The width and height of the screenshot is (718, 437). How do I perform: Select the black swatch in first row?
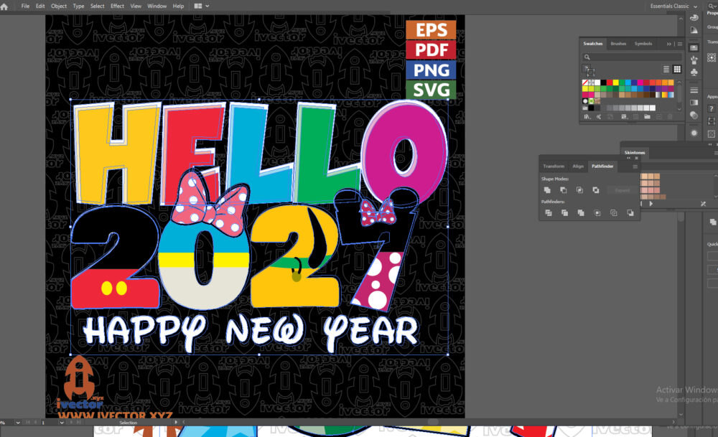click(x=604, y=83)
